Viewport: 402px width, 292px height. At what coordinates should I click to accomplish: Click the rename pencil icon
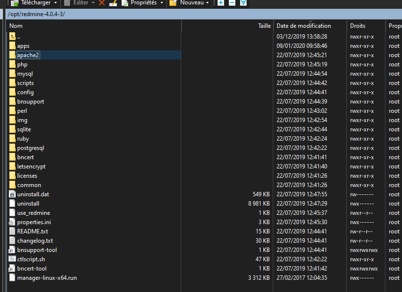pyautogui.click(x=113, y=3)
